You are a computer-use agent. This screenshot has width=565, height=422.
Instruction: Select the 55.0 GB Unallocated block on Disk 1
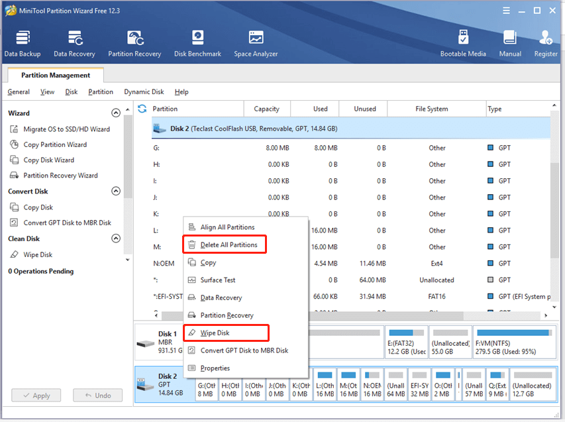(x=450, y=342)
